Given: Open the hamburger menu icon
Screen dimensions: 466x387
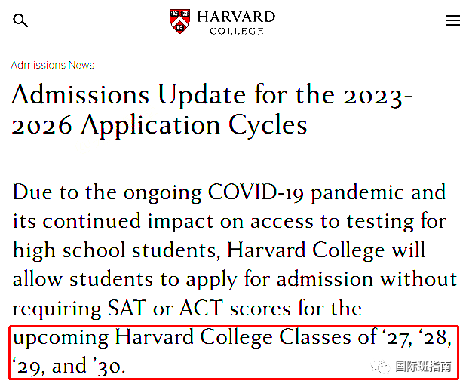Looking at the screenshot, I should point(452,20).
